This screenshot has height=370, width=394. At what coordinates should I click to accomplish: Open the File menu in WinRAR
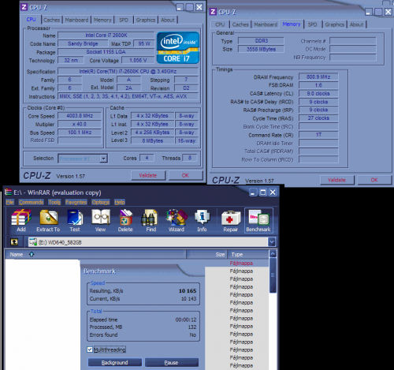click(x=9, y=202)
